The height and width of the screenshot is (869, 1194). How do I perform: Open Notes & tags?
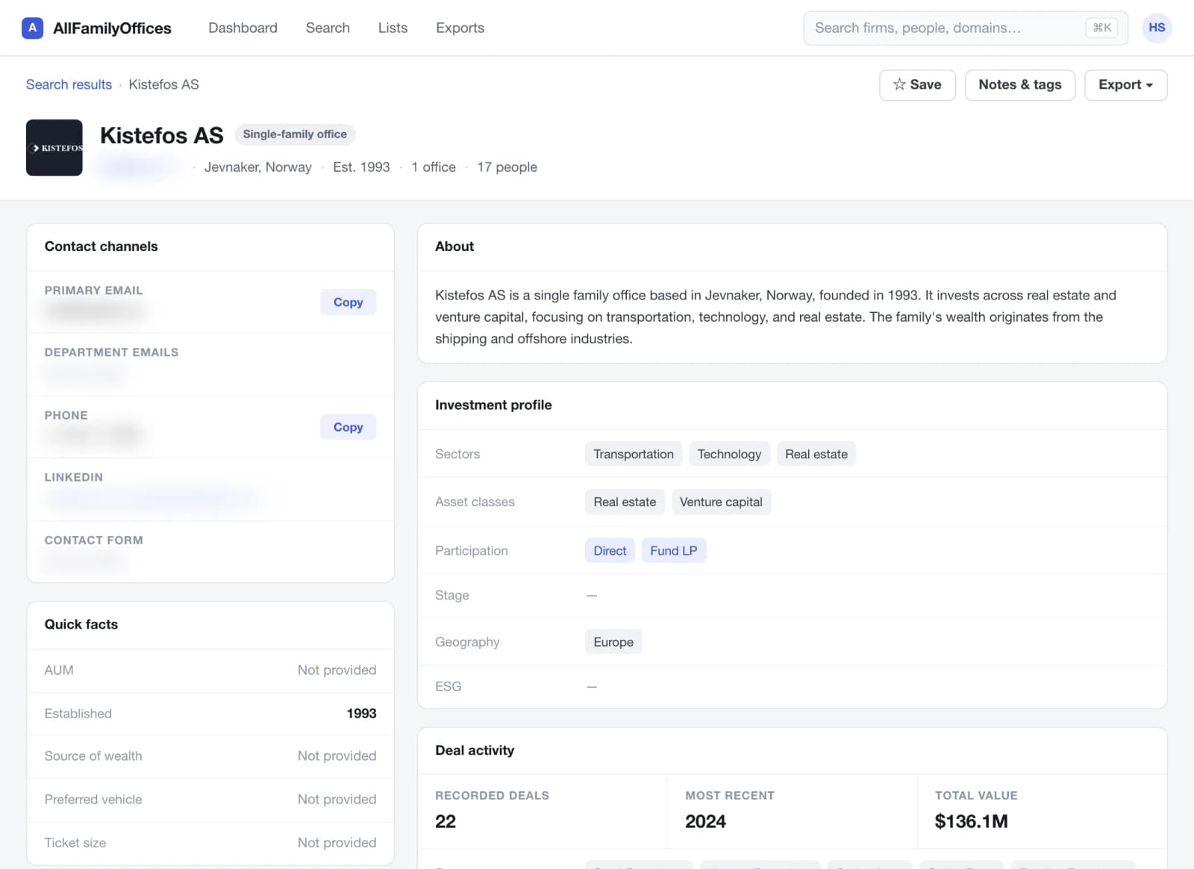point(1019,85)
